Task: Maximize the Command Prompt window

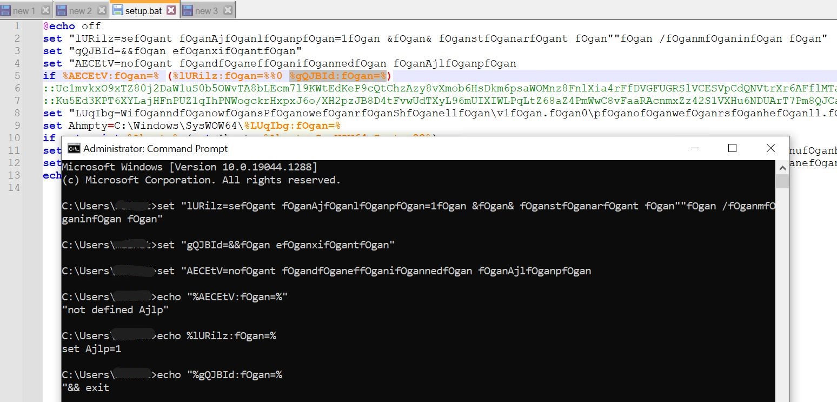Action: pyautogui.click(x=732, y=148)
